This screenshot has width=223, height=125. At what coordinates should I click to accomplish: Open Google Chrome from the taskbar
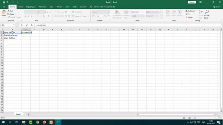(x=37, y=122)
